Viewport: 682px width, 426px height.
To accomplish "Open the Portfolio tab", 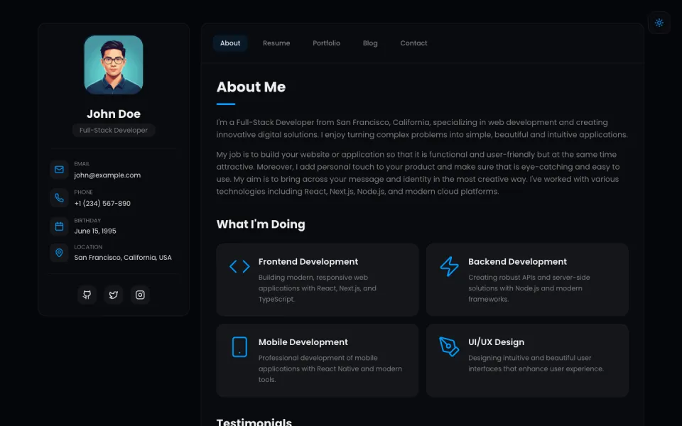I will pyautogui.click(x=326, y=43).
